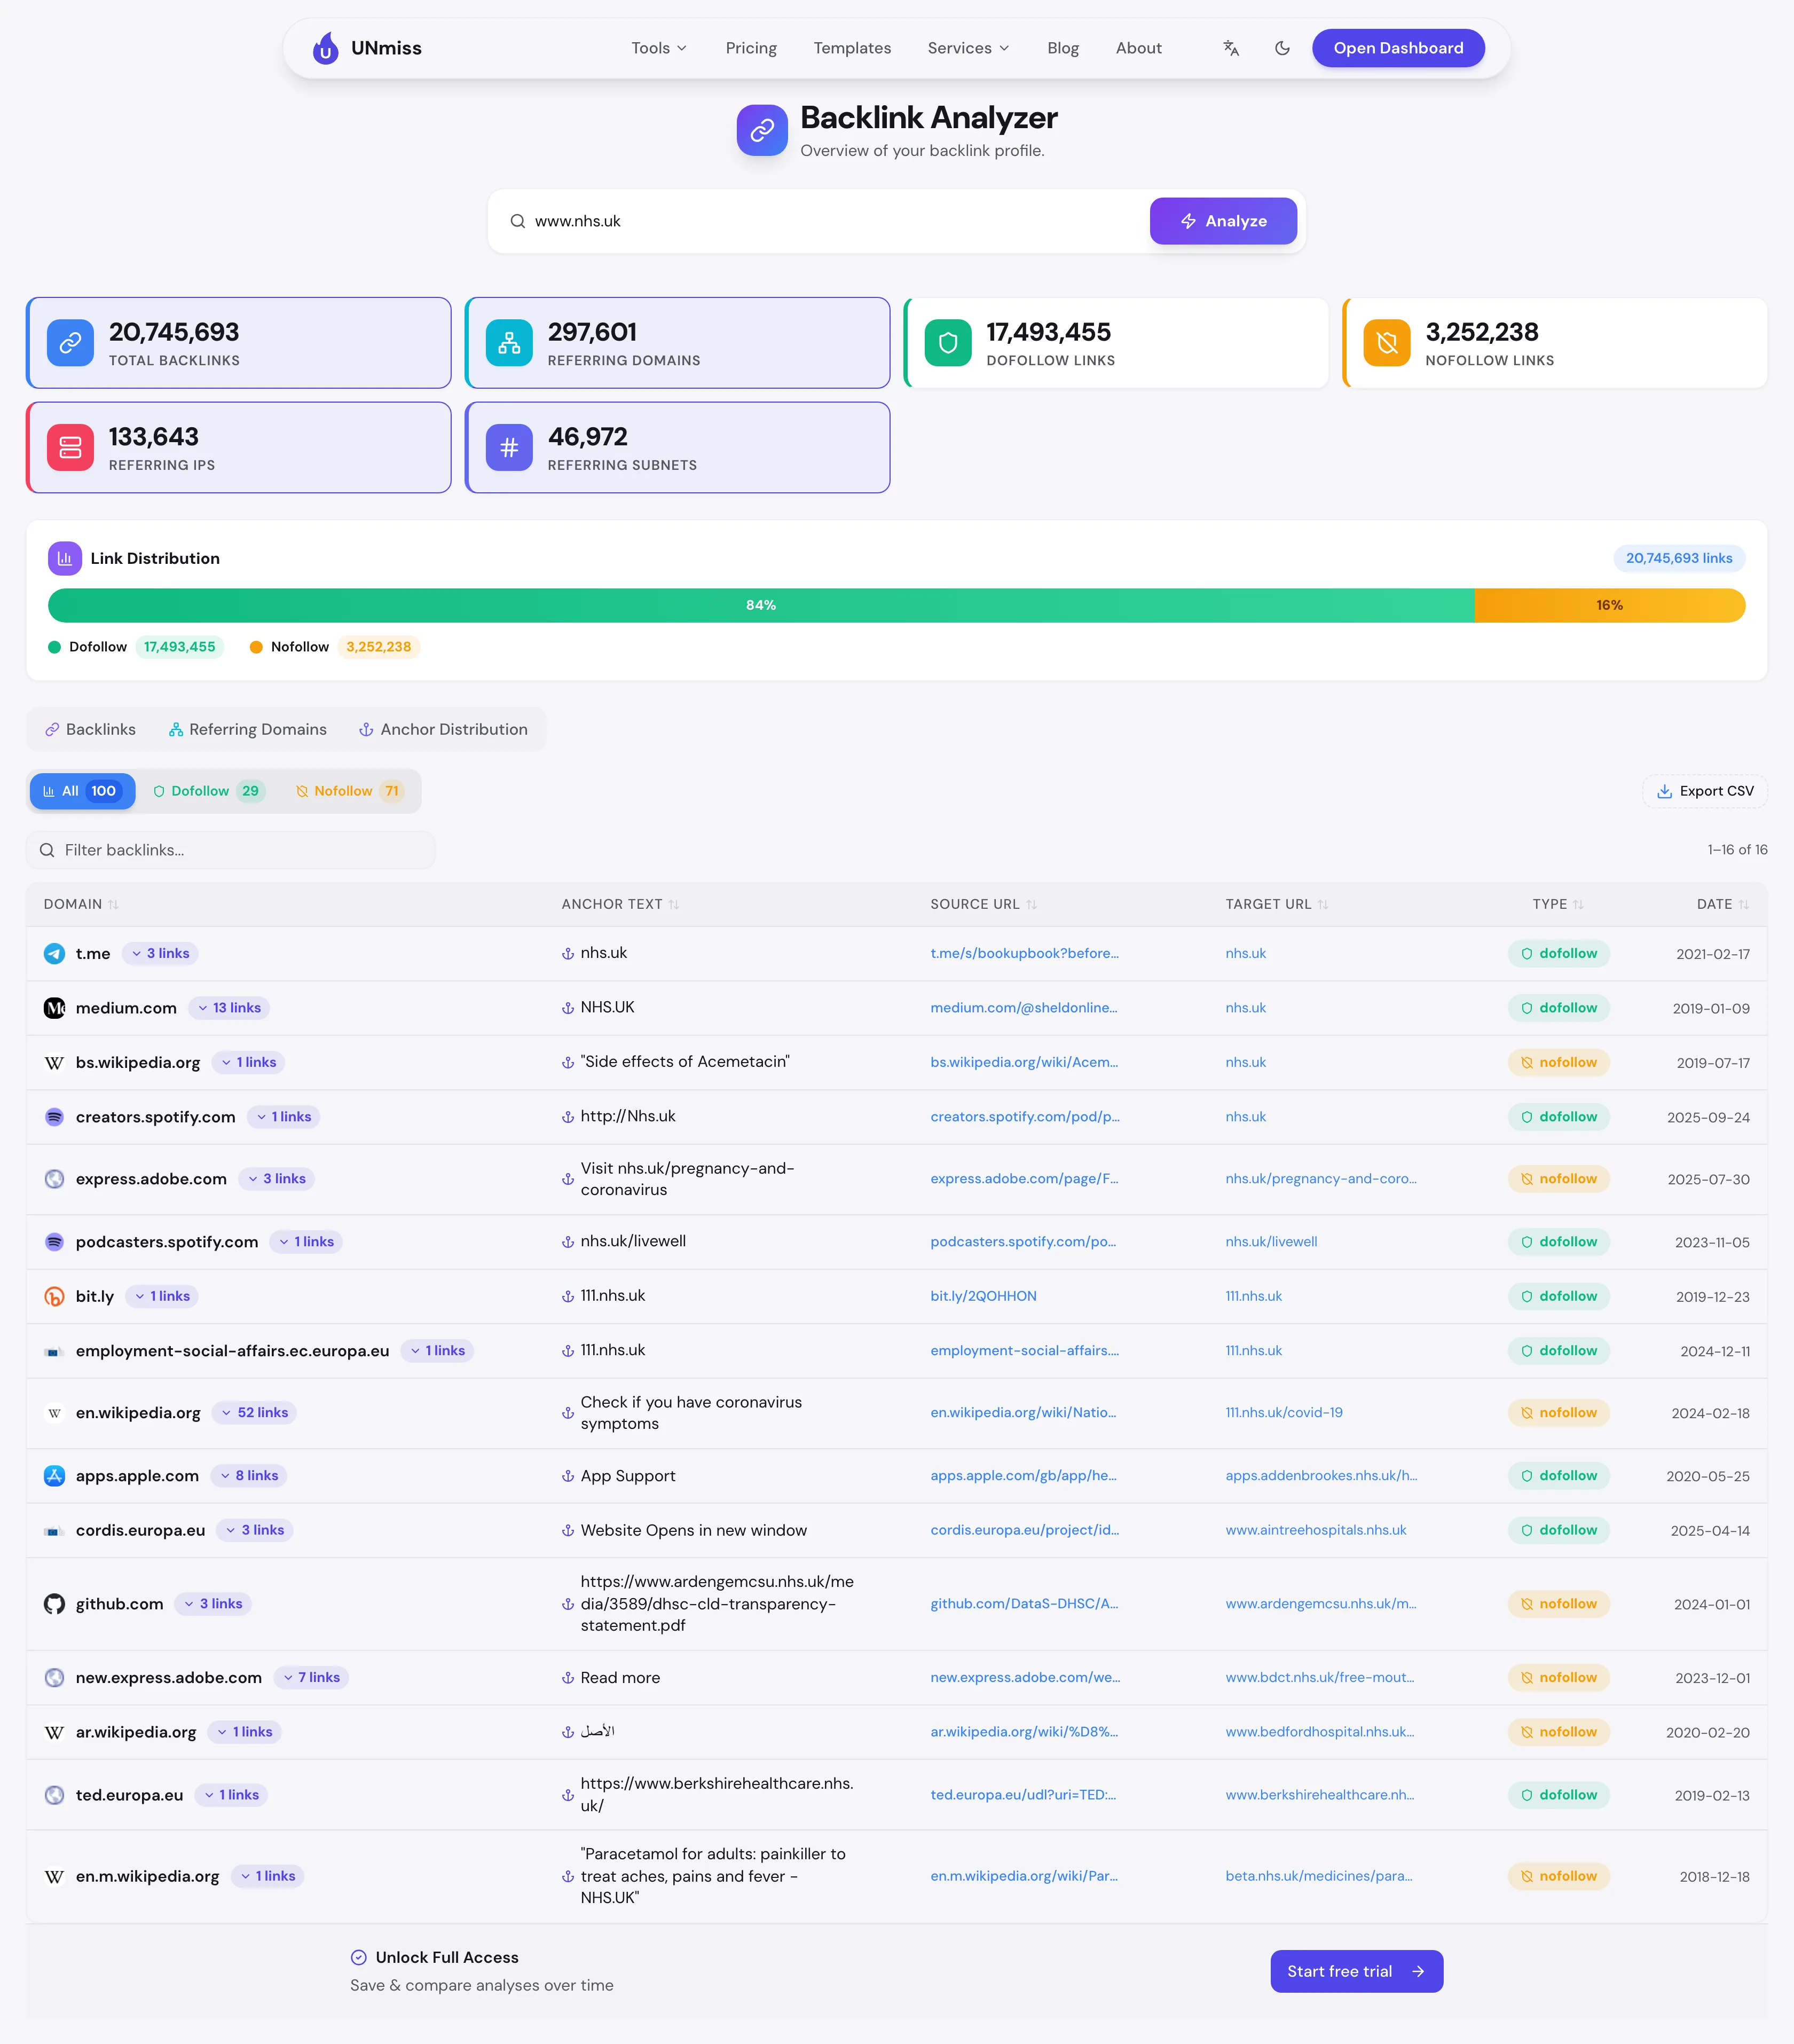Open Templates in navigation
The height and width of the screenshot is (2044, 1794).
pyautogui.click(x=852, y=48)
